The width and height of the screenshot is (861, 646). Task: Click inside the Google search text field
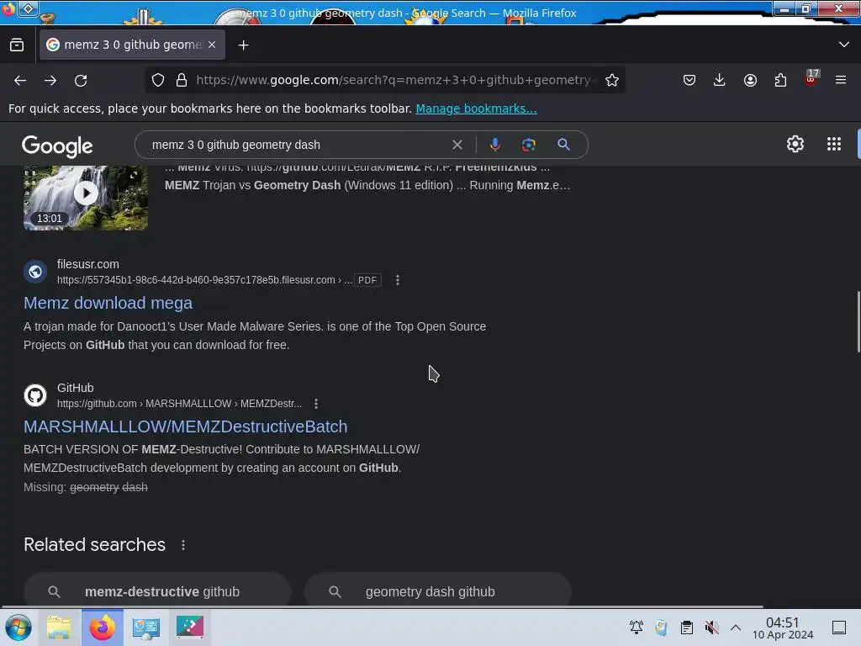pyautogui.click(x=297, y=145)
